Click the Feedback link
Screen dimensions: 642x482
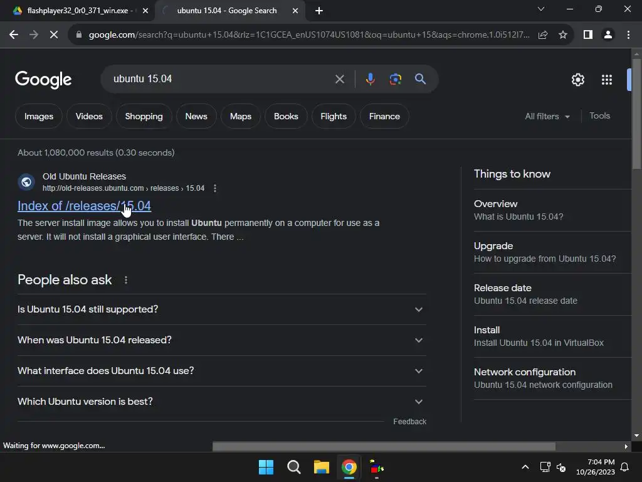(x=409, y=422)
